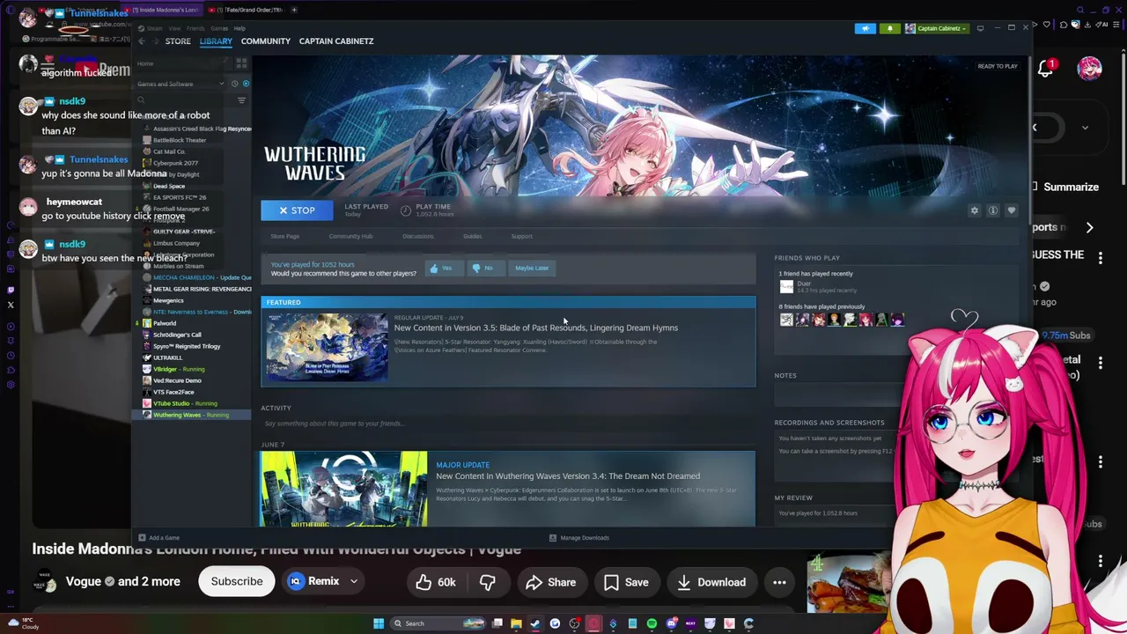Dislike the YouTube video

click(x=488, y=582)
